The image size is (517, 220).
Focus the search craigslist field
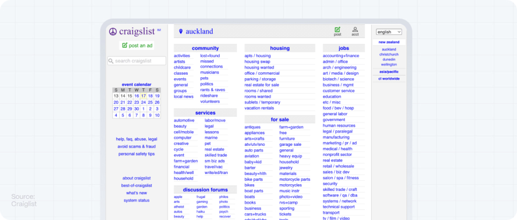[136, 61]
